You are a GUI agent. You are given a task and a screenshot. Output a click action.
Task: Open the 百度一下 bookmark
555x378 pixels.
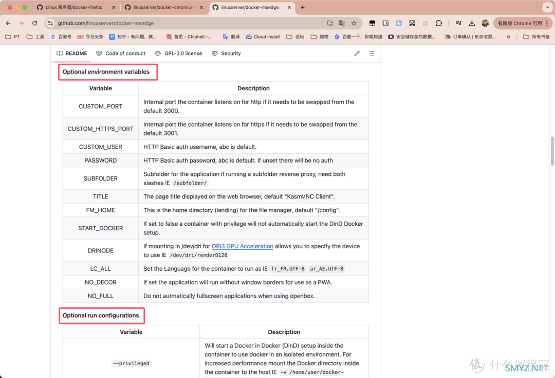(x=358, y=37)
